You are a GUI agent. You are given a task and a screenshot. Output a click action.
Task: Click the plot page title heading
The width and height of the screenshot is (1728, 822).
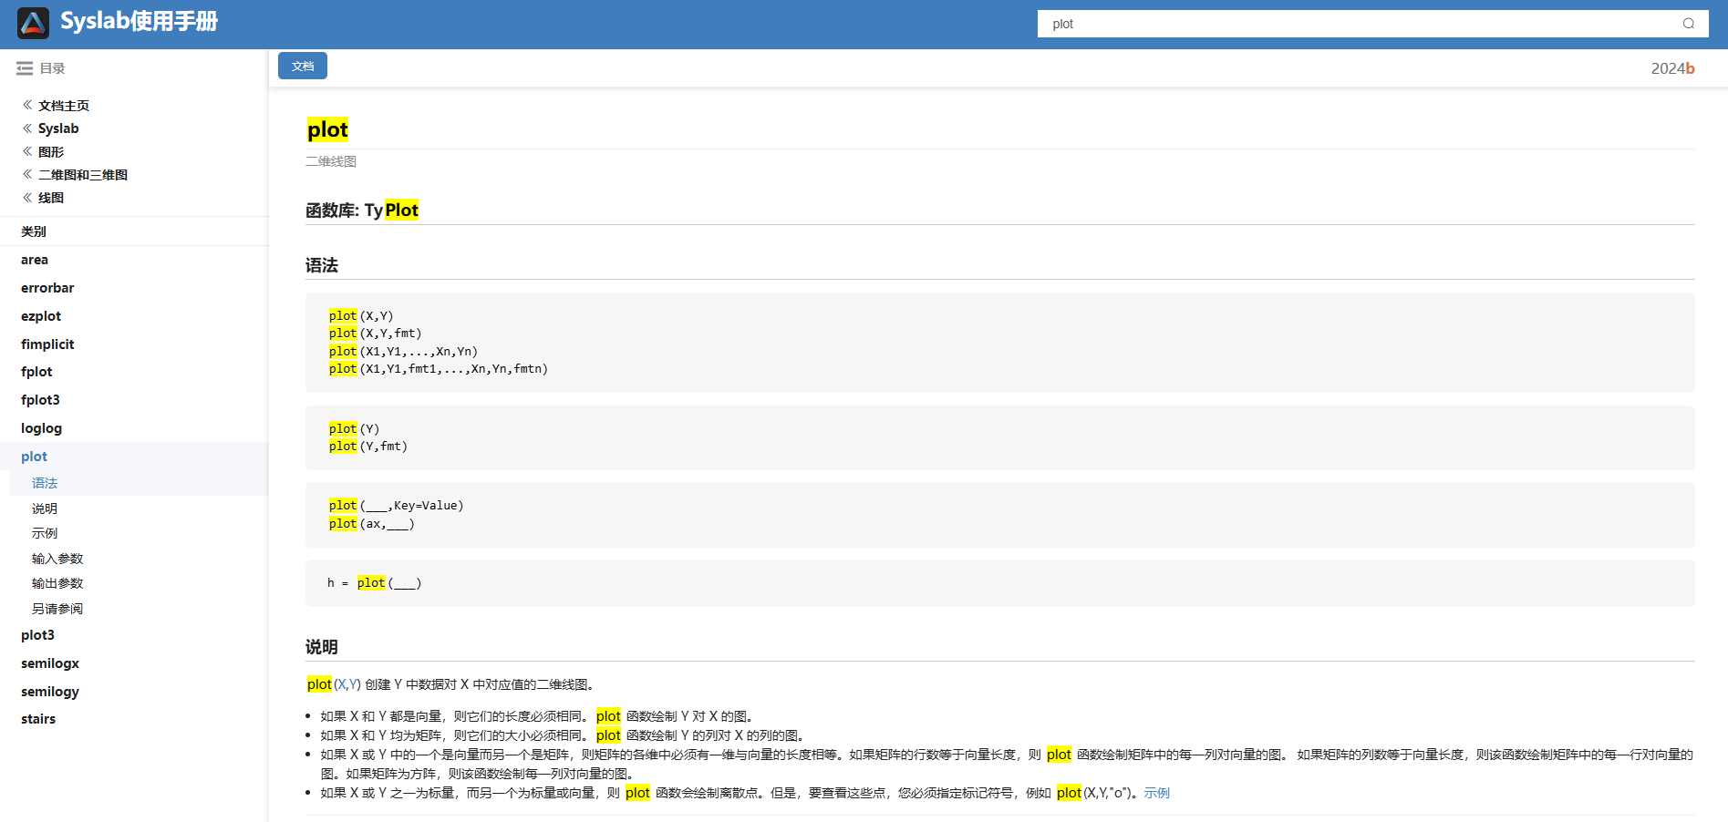click(327, 129)
